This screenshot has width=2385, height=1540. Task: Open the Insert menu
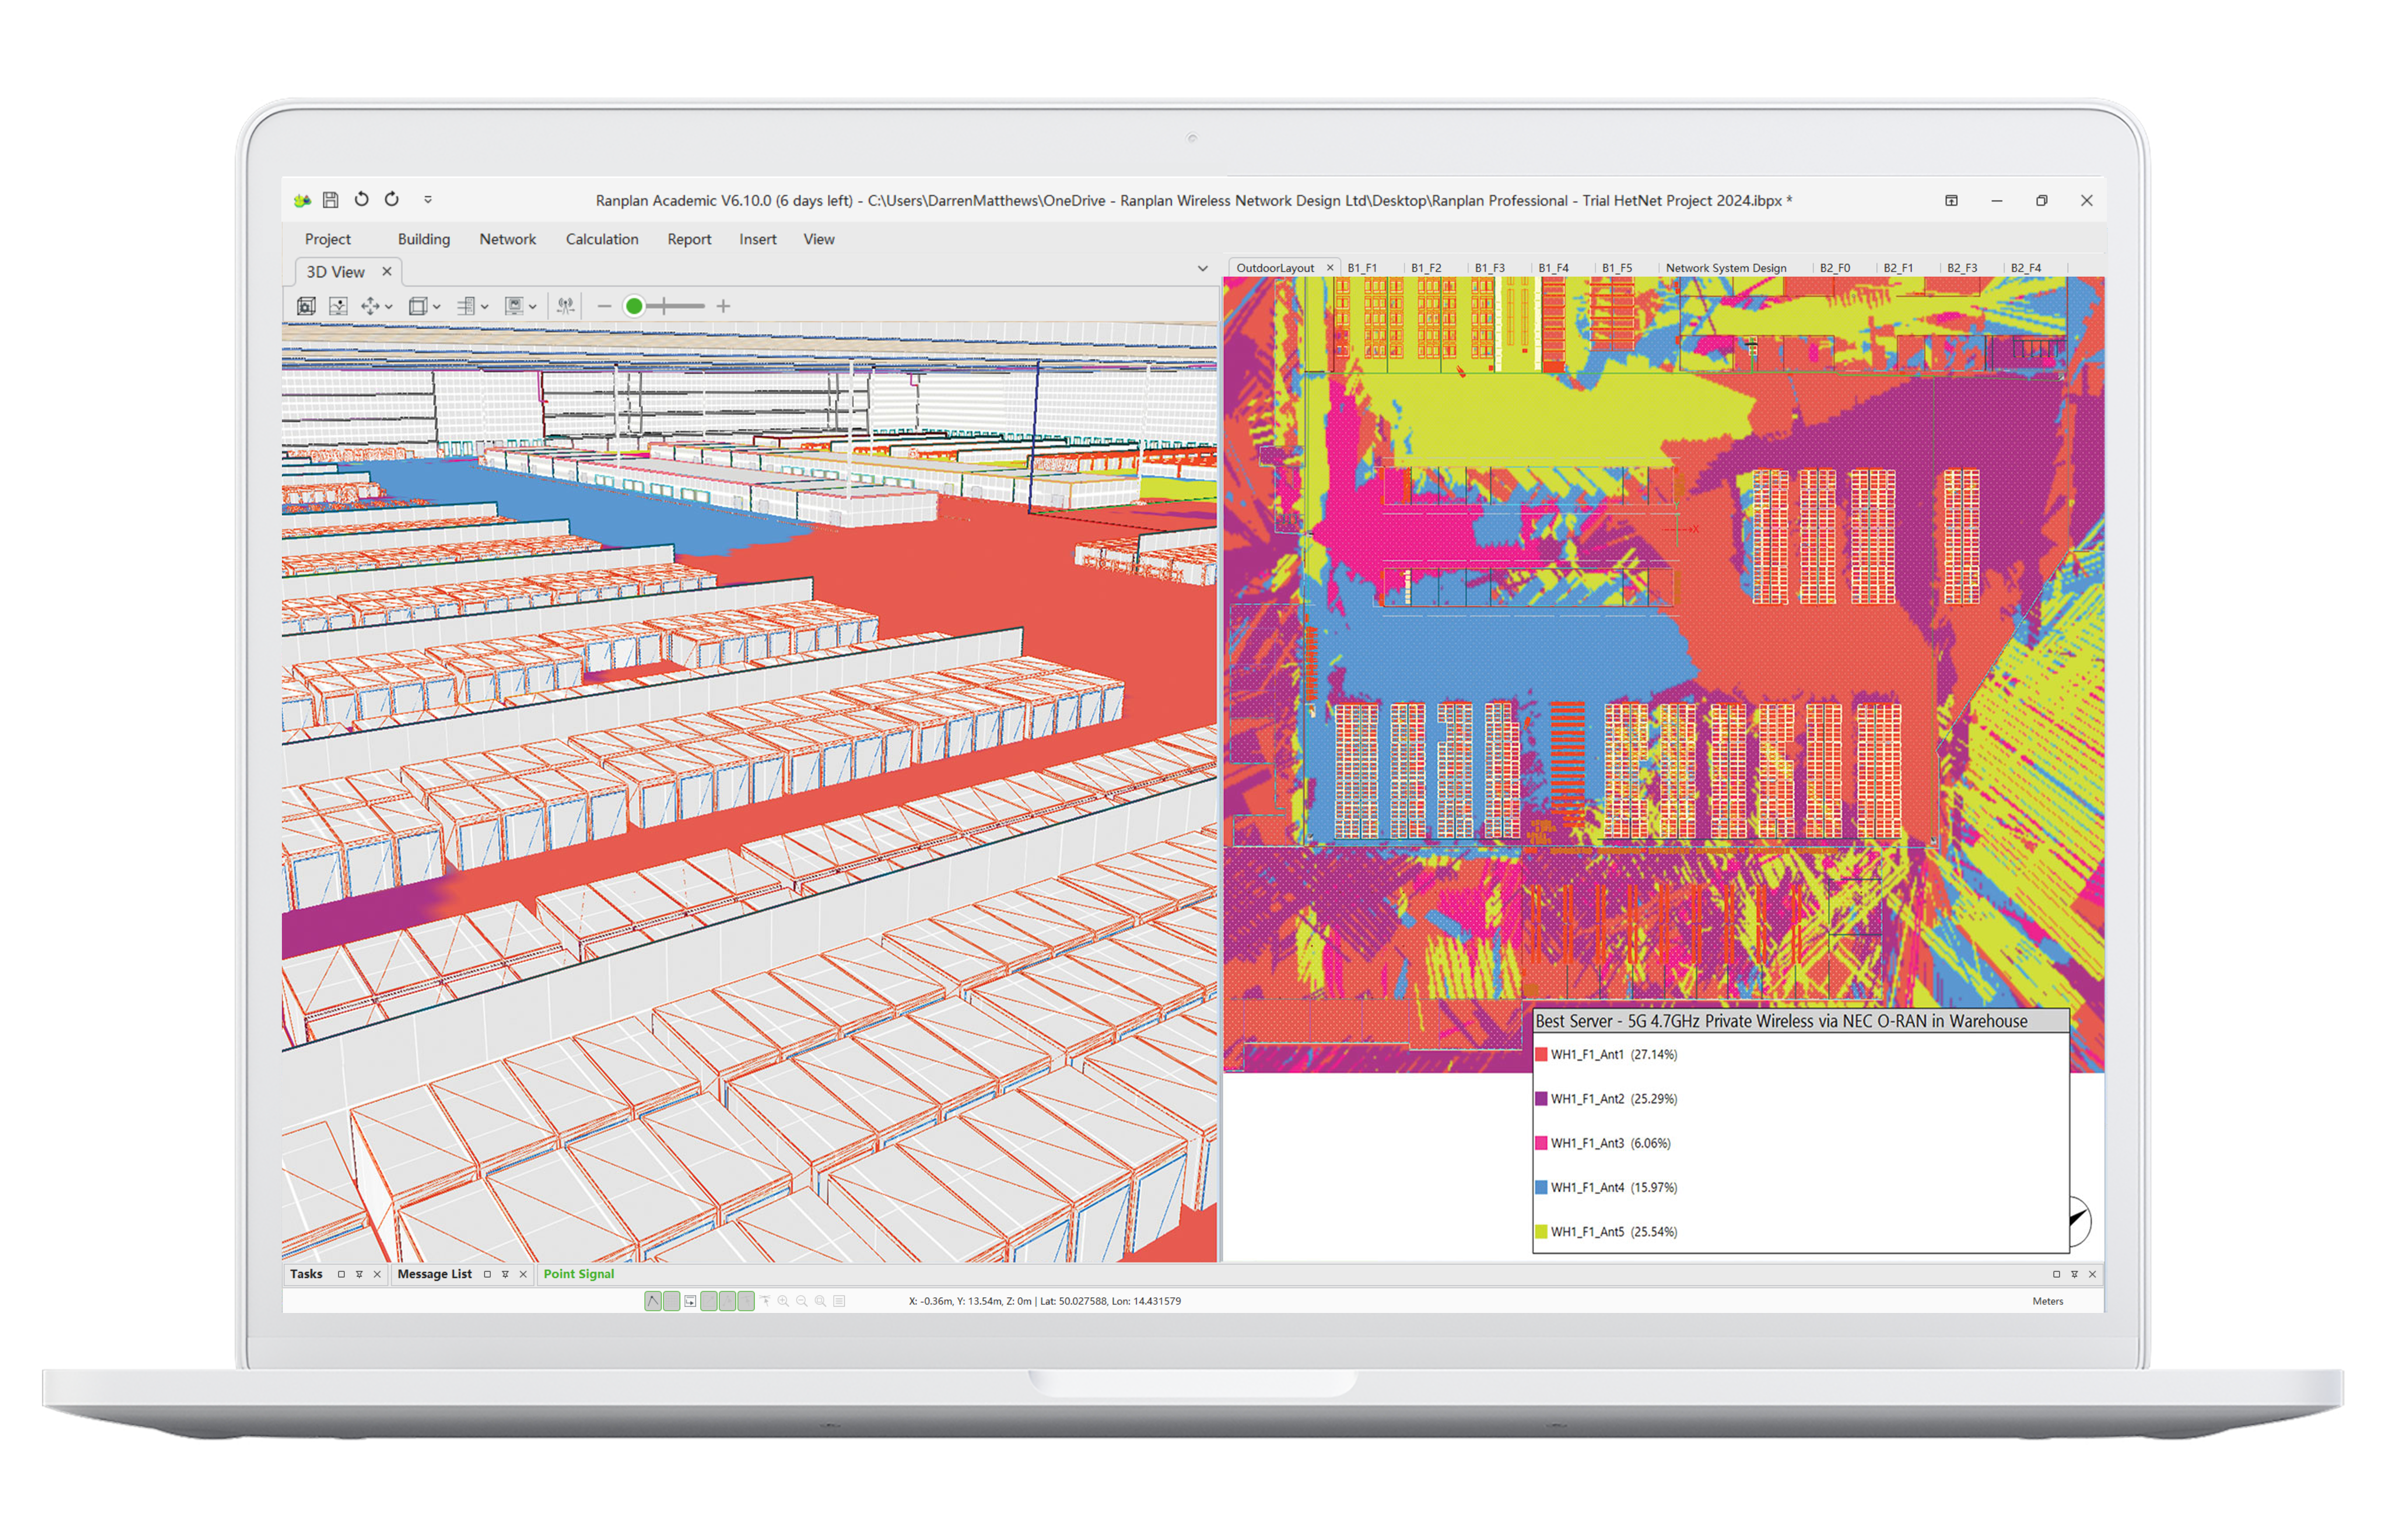tap(758, 239)
